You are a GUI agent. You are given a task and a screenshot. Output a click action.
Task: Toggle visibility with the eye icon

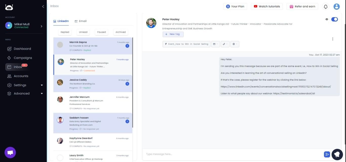[x=327, y=19]
